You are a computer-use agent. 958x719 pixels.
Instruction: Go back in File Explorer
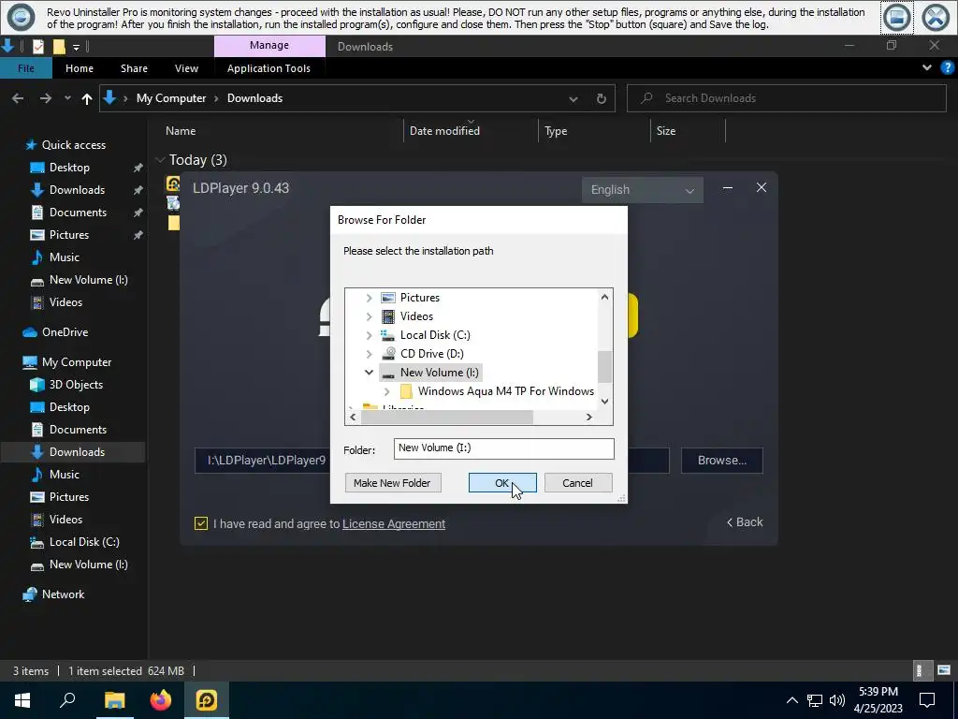18,97
